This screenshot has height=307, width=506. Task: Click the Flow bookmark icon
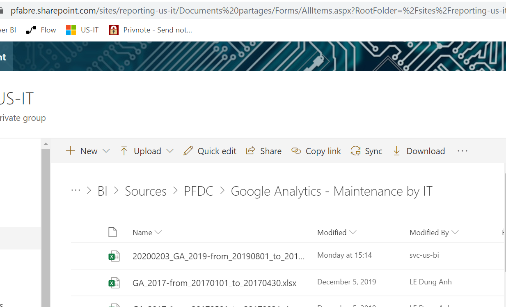point(31,30)
